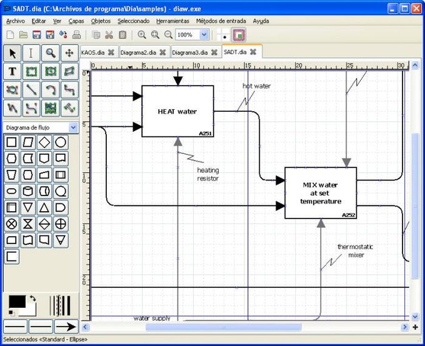The image size is (425, 346).
Task: Open the line start arrow style selector
Action: (x=15, y=327)
